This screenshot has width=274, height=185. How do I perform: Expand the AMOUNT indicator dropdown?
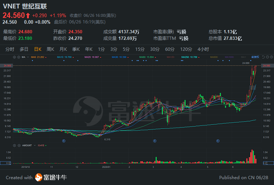(x=35, y=146)
